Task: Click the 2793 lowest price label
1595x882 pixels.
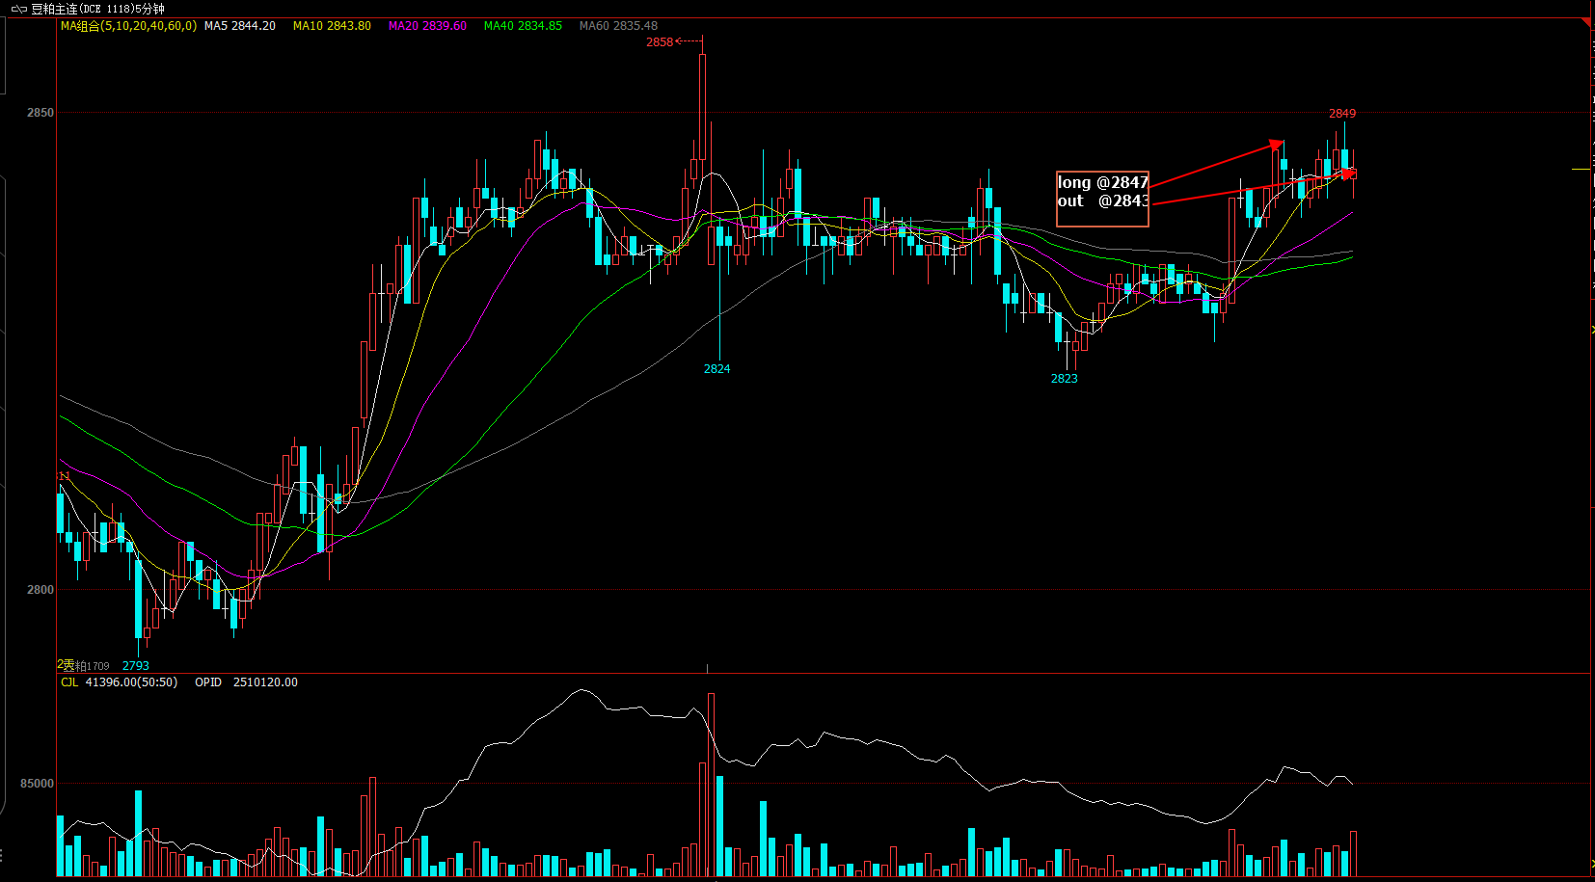Action: [x=136, y=666]
